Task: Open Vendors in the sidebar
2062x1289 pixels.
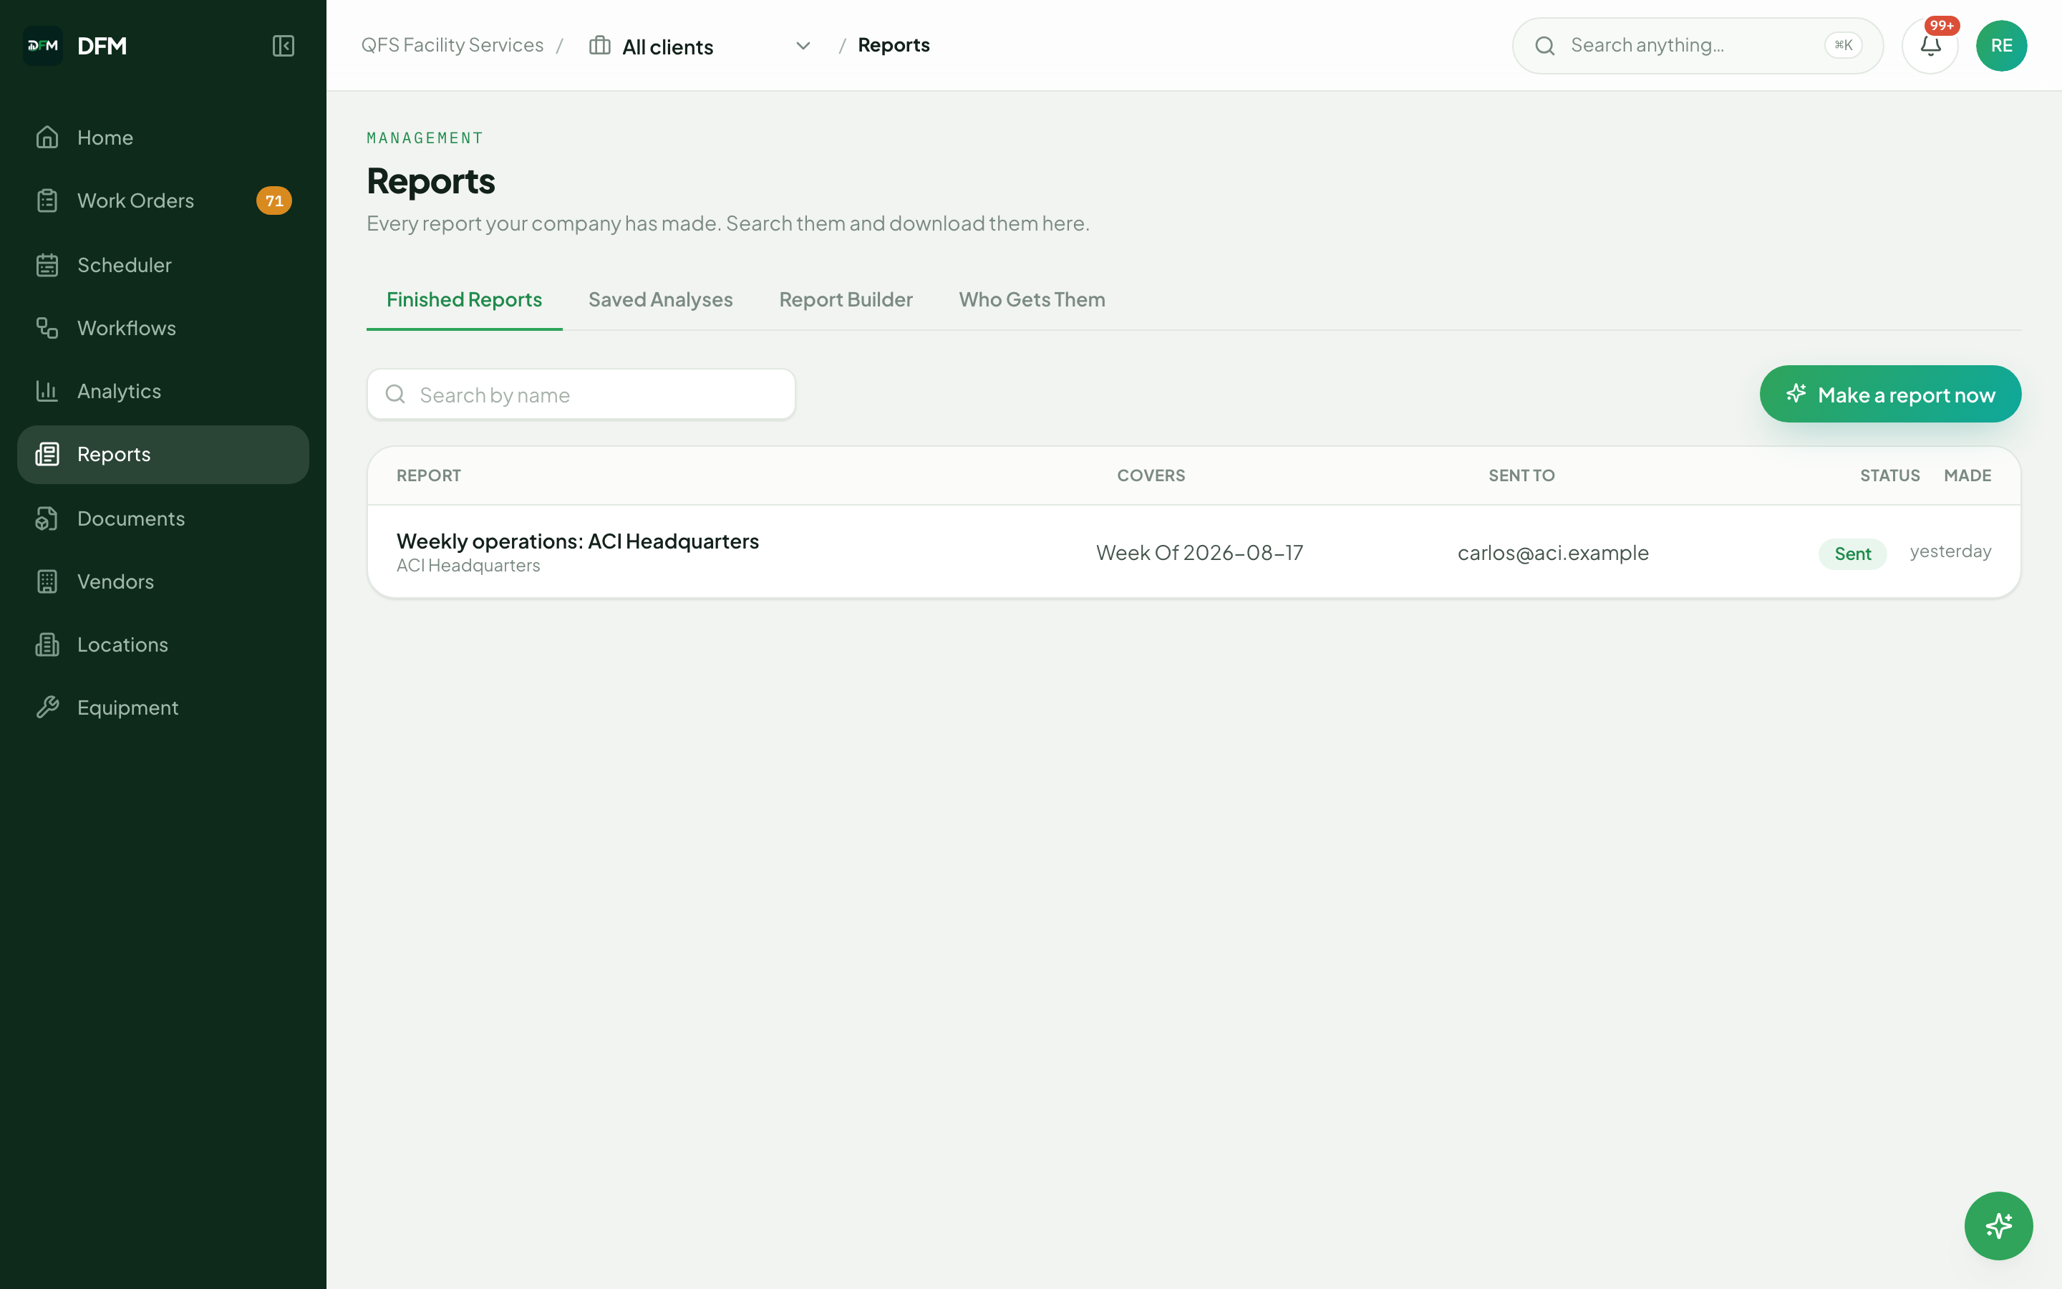Action: [163, 581]
